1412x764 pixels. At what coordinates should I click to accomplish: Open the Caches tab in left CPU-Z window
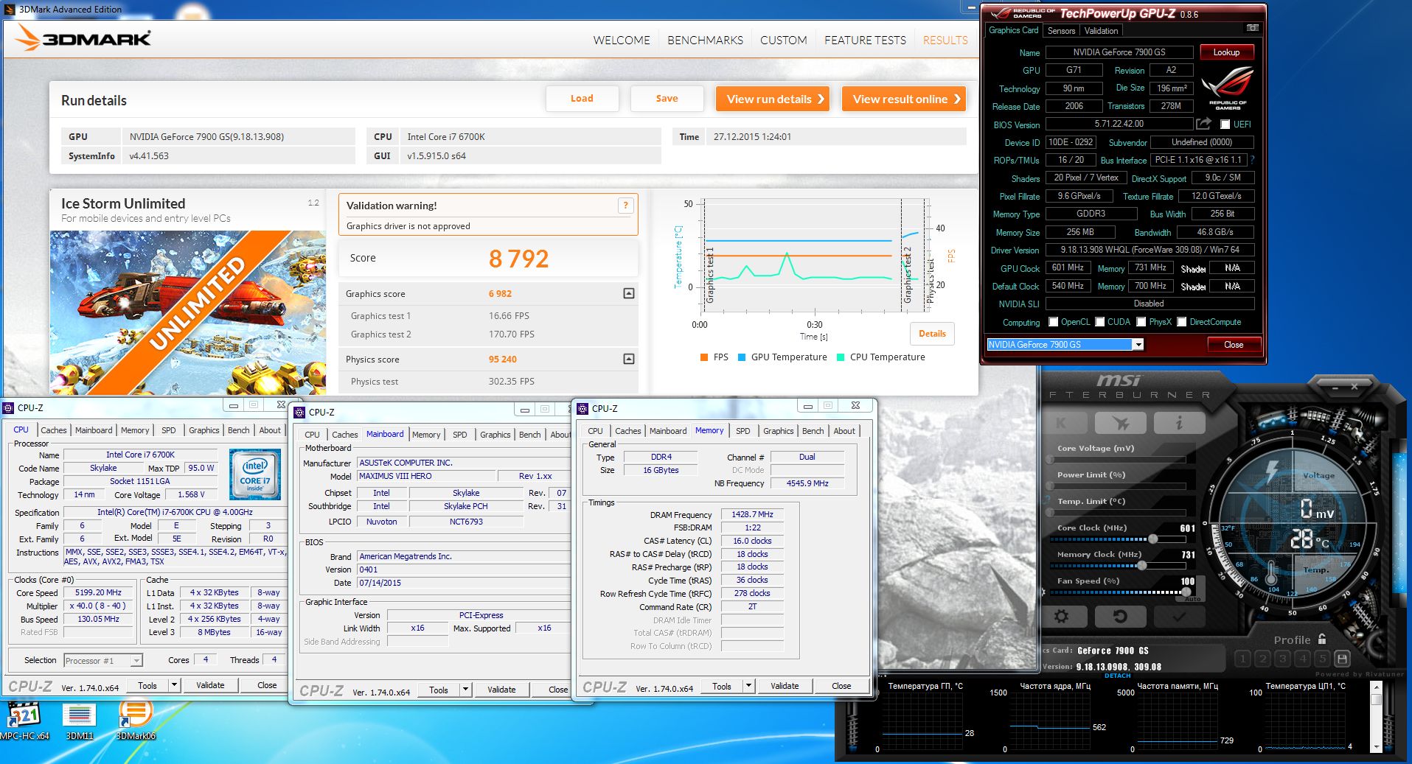[53, 430]
